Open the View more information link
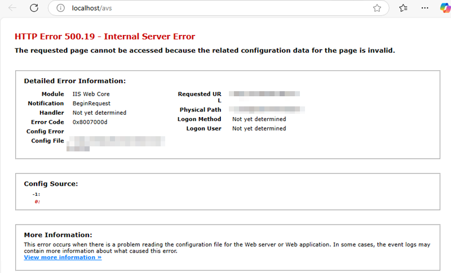 tap(63, 257)
